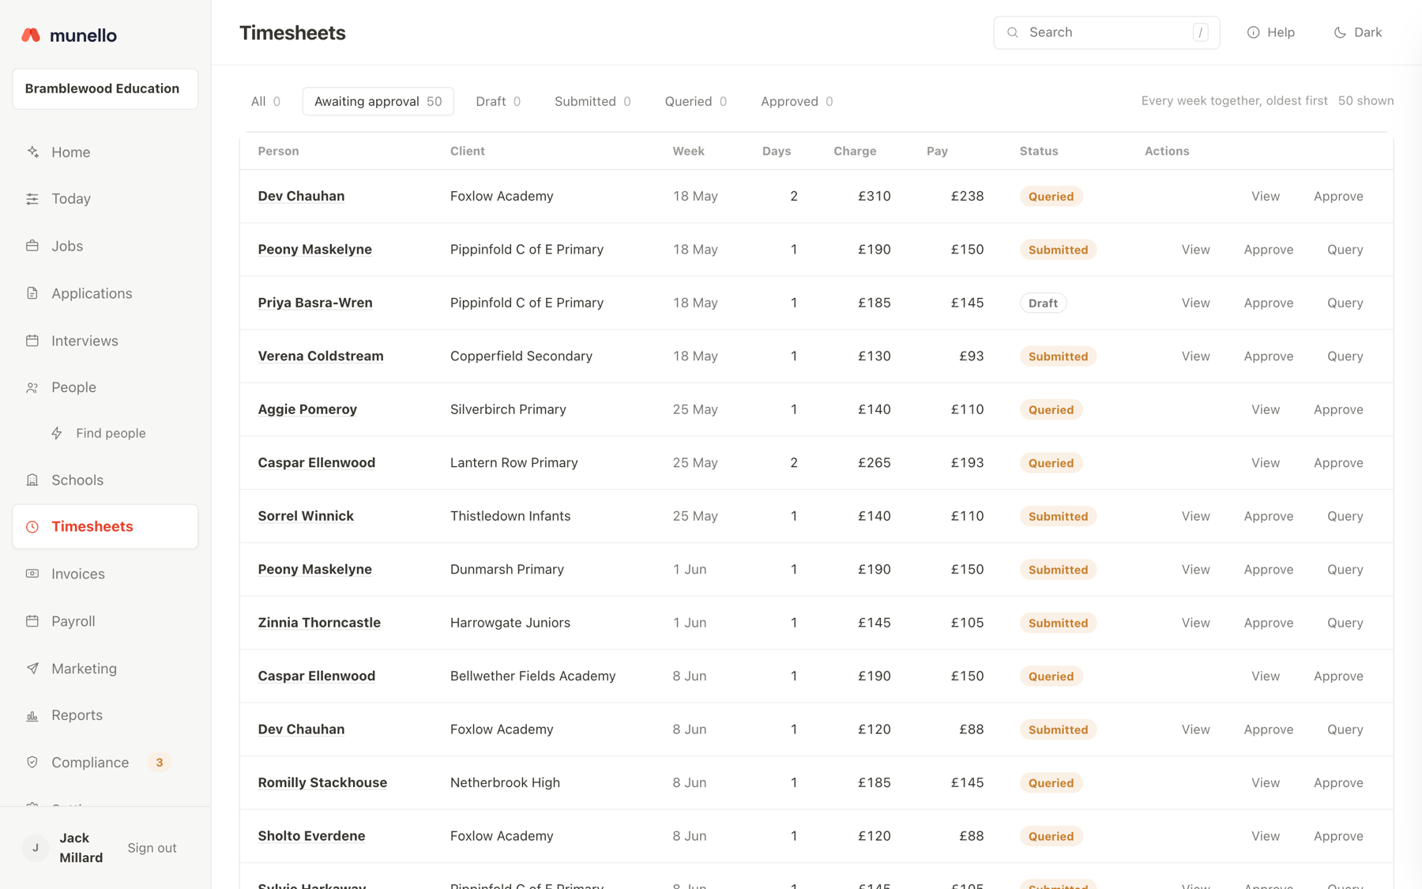This screenshot has height=889, width=1422.
Task: Click the Person column header
Action: (278, 151)
